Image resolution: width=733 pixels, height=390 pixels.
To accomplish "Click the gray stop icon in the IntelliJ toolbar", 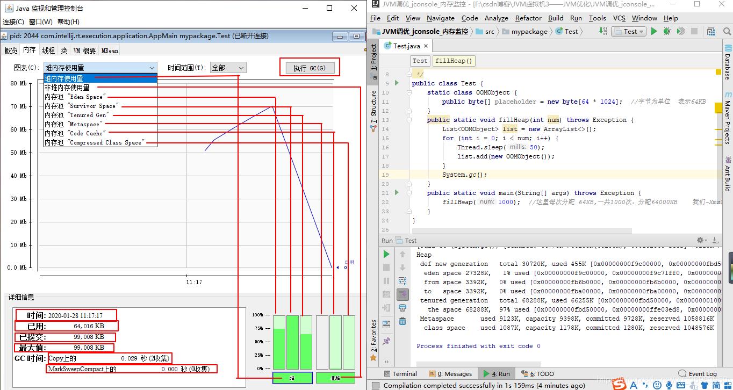I will point(694,31).
